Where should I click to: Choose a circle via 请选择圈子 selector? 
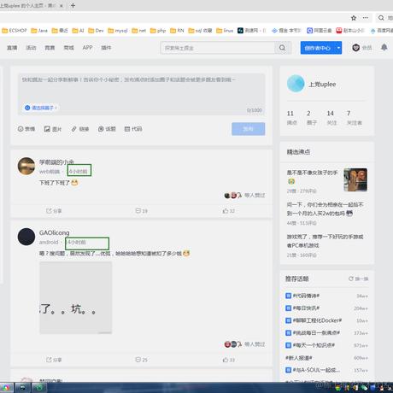coord(41,108)
